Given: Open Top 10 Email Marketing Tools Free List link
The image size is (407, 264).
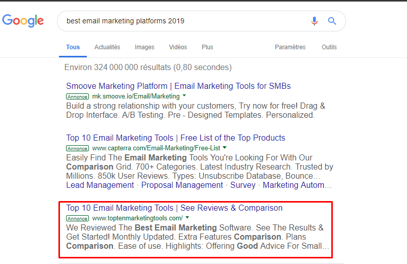Looking at the screenshot, I should (x=176, y=138).
